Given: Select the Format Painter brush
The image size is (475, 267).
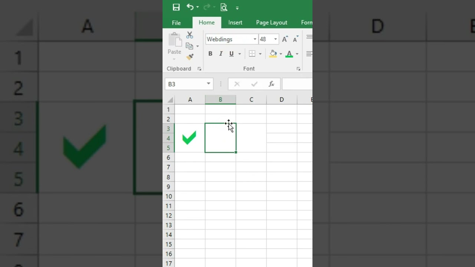Looking at the screenshot, I should pos(190,57).
